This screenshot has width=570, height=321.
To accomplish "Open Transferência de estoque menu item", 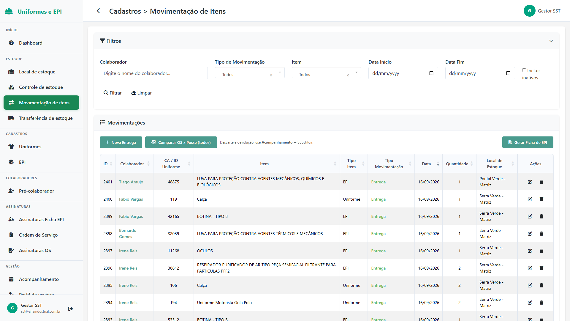I will click(41, 118).
